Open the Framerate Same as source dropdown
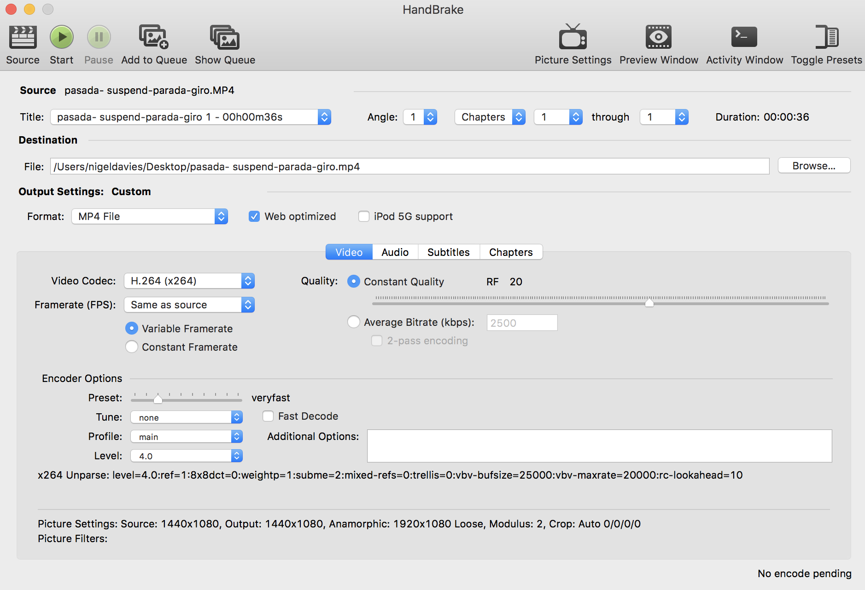Screen dimensions: 865x590 coord(189,305)
